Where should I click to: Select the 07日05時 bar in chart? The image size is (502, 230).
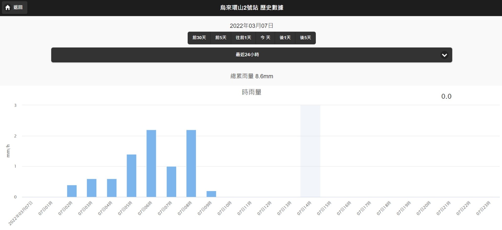132,176
